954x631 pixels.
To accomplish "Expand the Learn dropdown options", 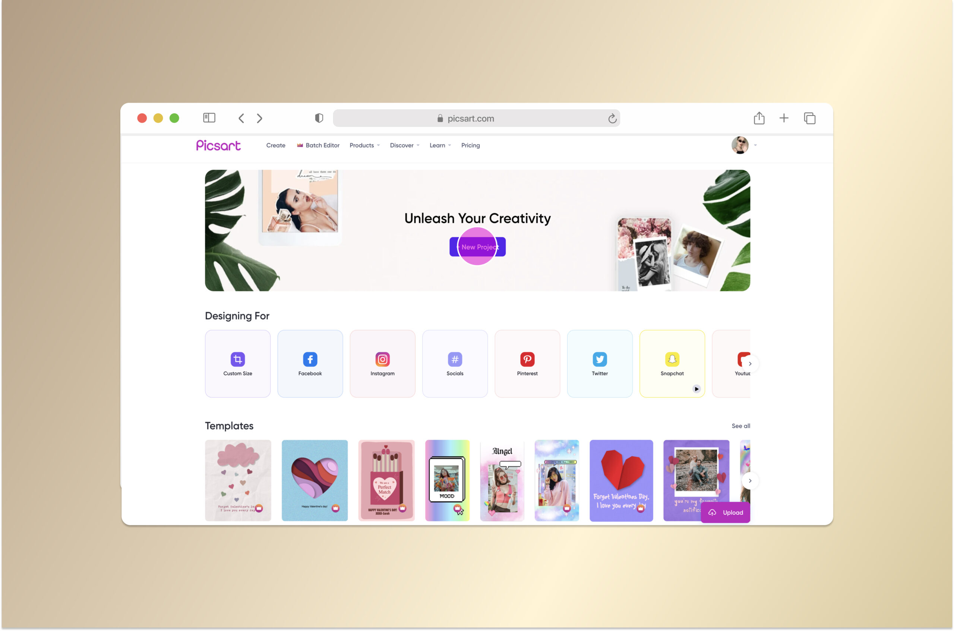I will (439, 145).
